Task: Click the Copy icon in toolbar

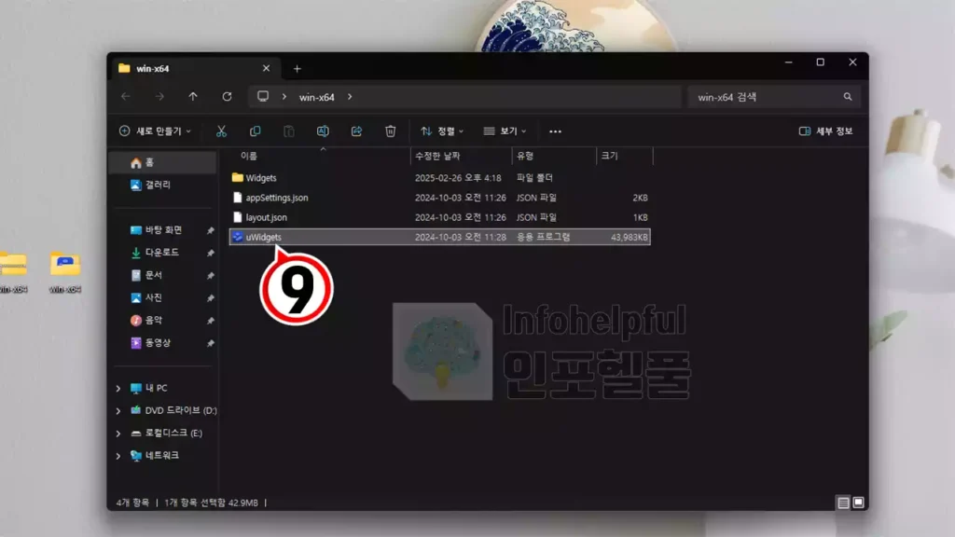Action: point(256,131)
